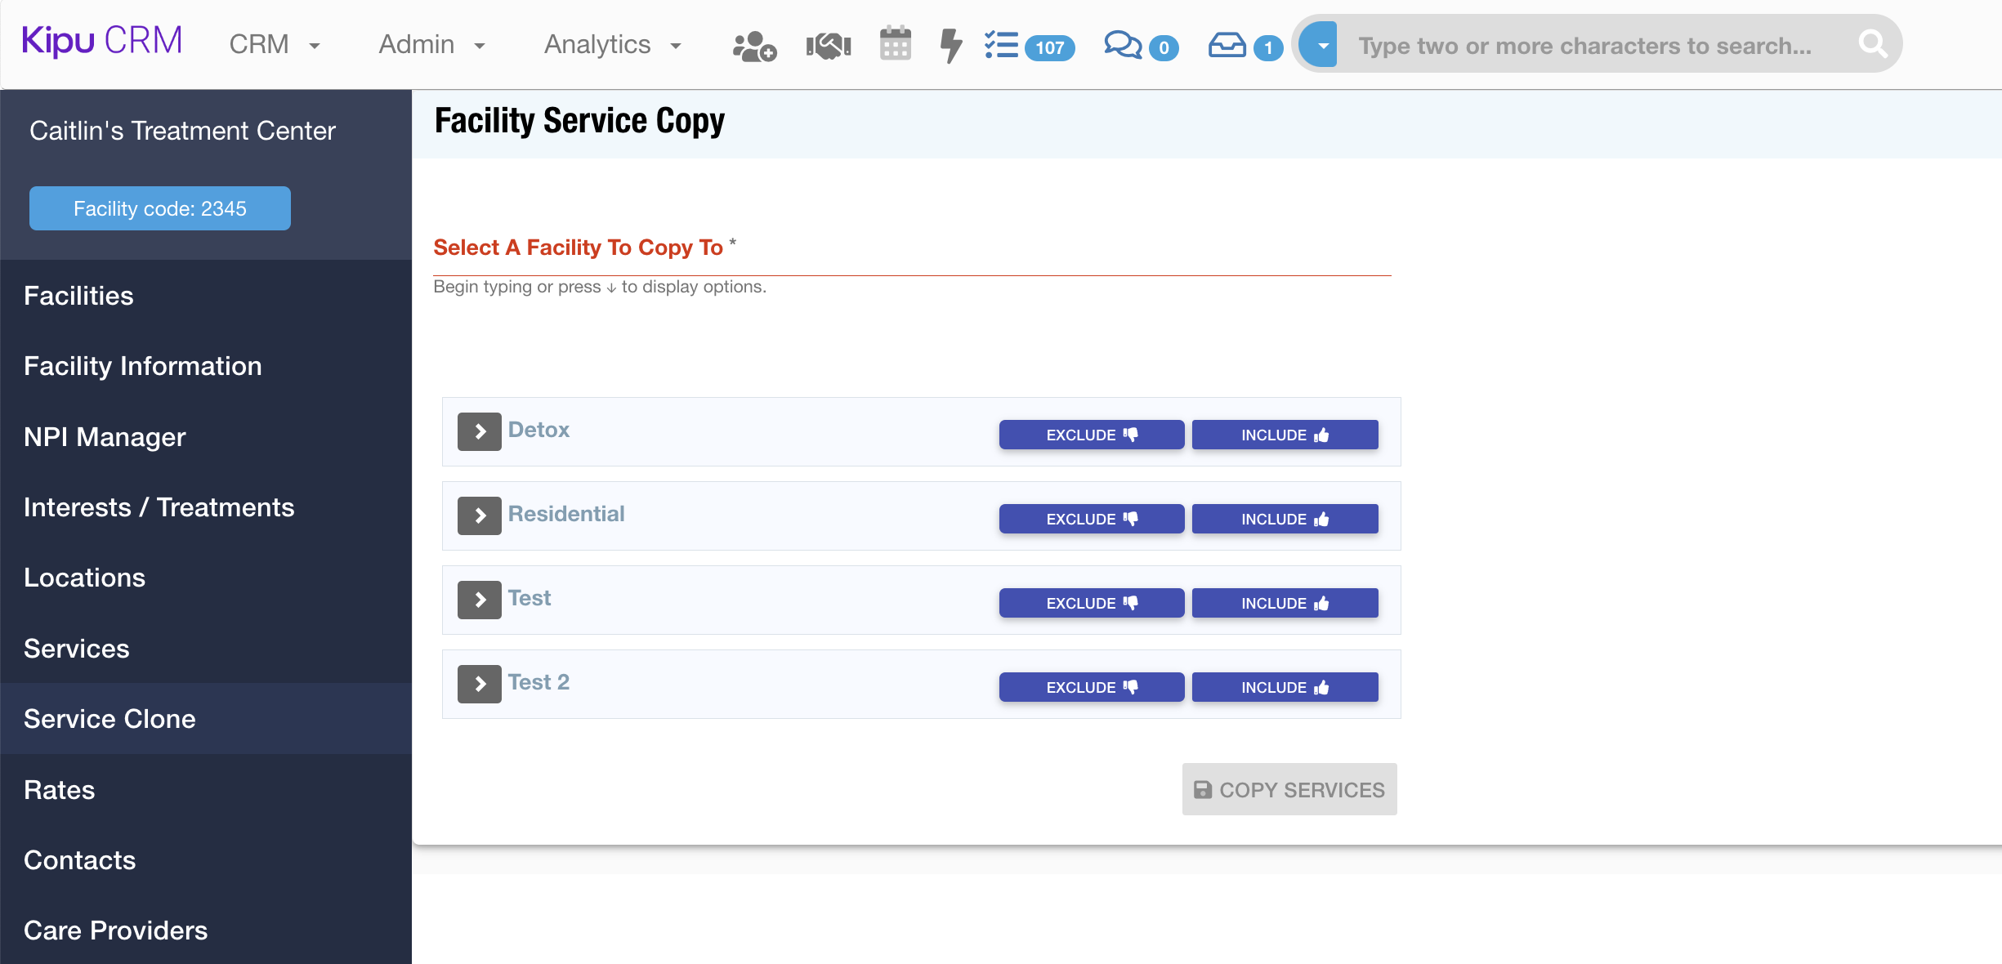
Task: Open the handshake referrals icon
Action: coord(828,45)
